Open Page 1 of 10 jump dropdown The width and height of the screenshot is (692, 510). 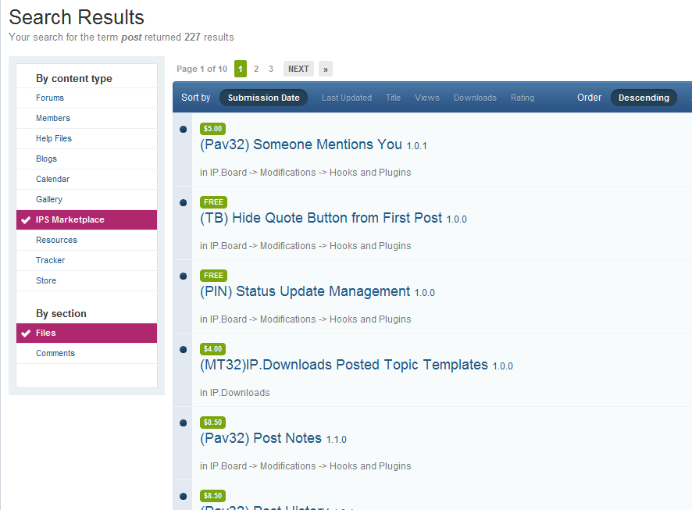(202, 69)
